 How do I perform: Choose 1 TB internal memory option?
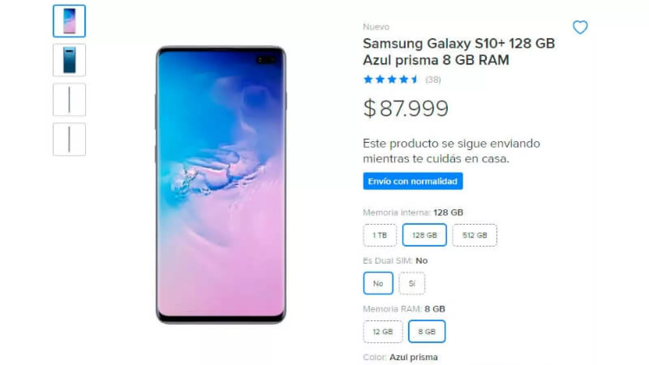(x=380, y=235)
